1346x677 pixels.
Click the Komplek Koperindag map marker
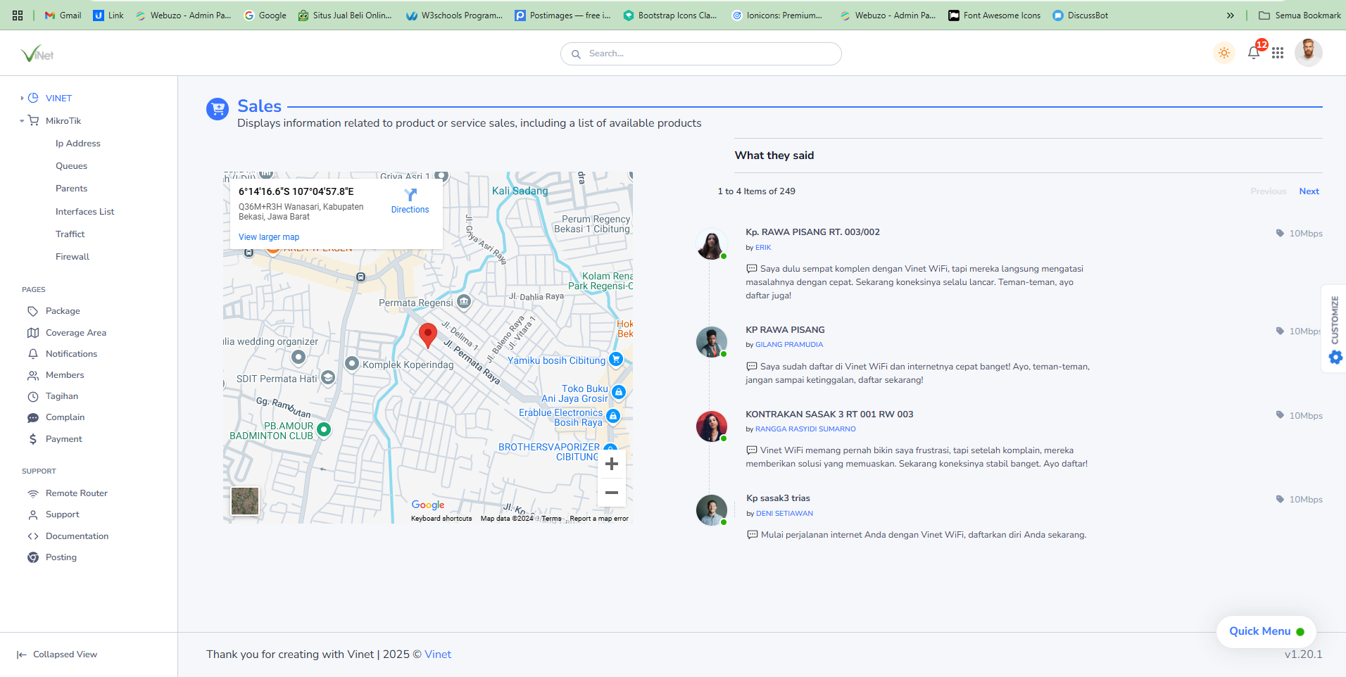coord(353,363)
